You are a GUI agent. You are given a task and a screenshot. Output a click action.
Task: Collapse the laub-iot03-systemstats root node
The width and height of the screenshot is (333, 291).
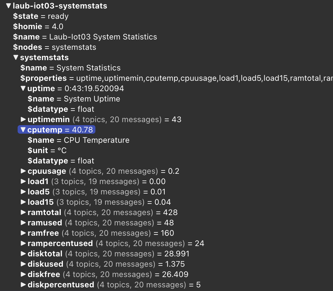pos(9,6)
